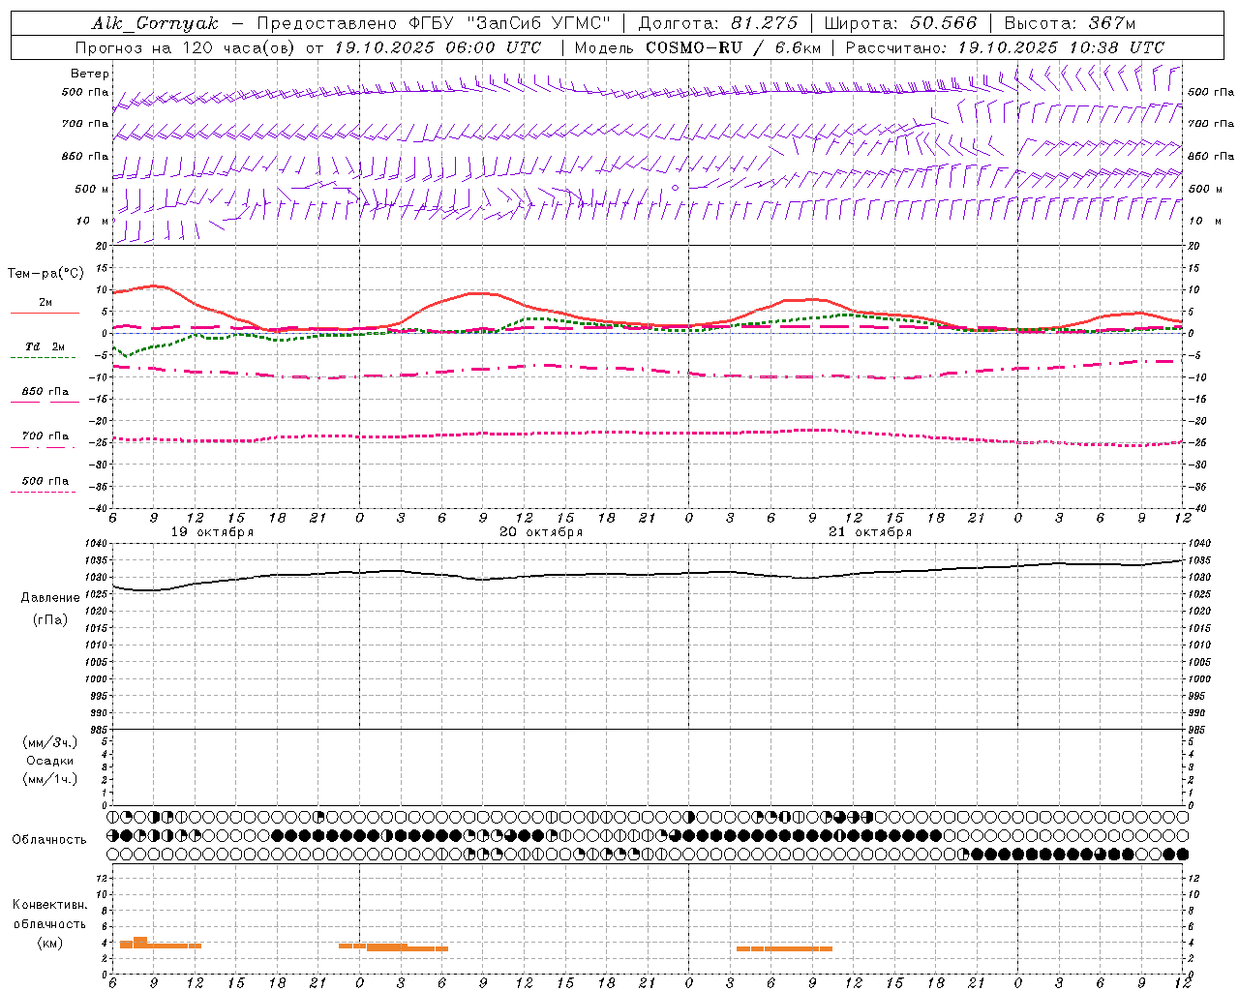Screen dimensions: 1239x991
Task: Click the (км) unit under convective cloudiness
Action: point(49,944)
